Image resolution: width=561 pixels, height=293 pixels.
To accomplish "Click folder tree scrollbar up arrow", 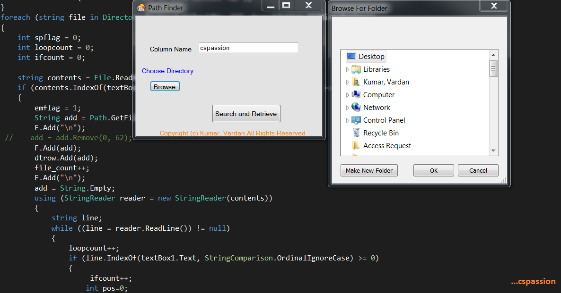I will tap(493, 55).
